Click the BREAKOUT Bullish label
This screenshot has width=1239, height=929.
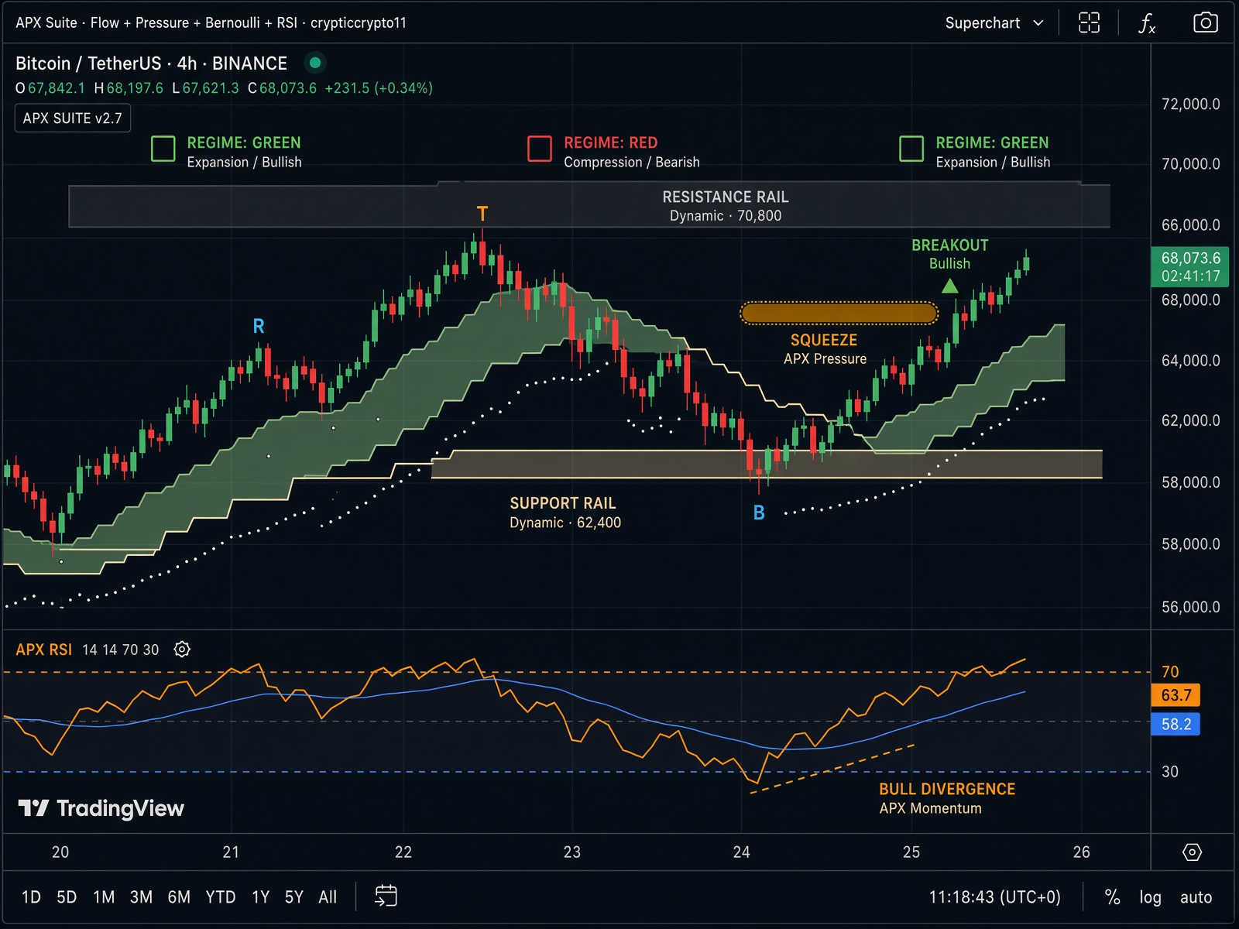(950, 254)
